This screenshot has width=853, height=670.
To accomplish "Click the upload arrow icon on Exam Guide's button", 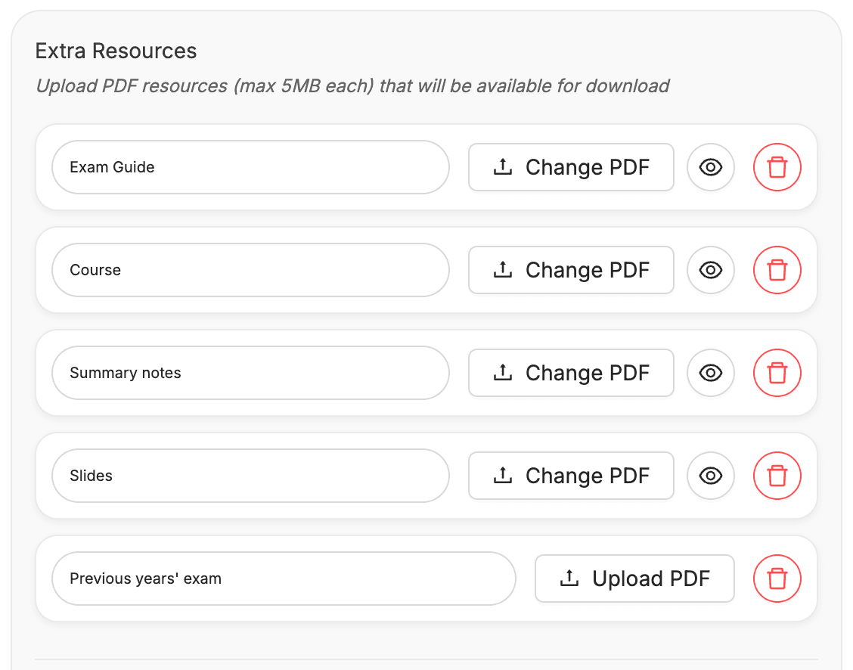I will click(502, 167).
